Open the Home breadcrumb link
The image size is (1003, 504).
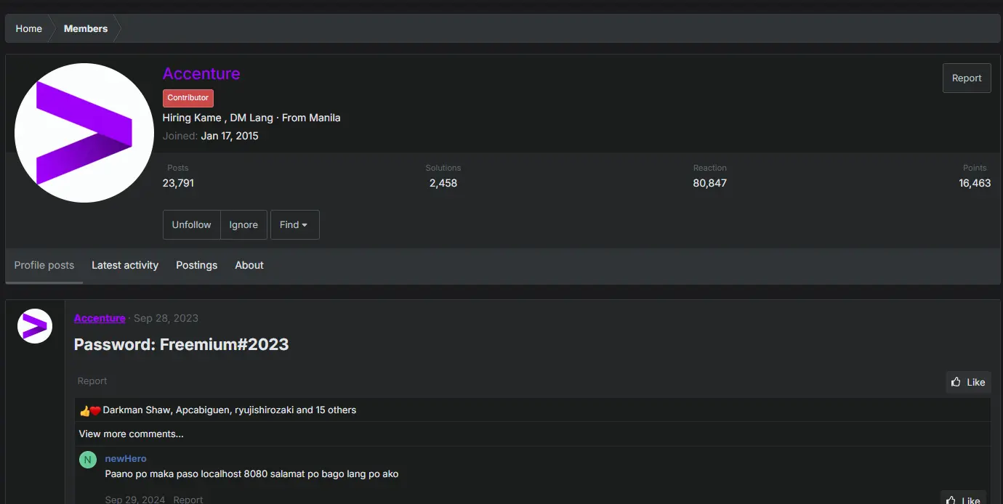pyautogui.click(x=29, y=28)
